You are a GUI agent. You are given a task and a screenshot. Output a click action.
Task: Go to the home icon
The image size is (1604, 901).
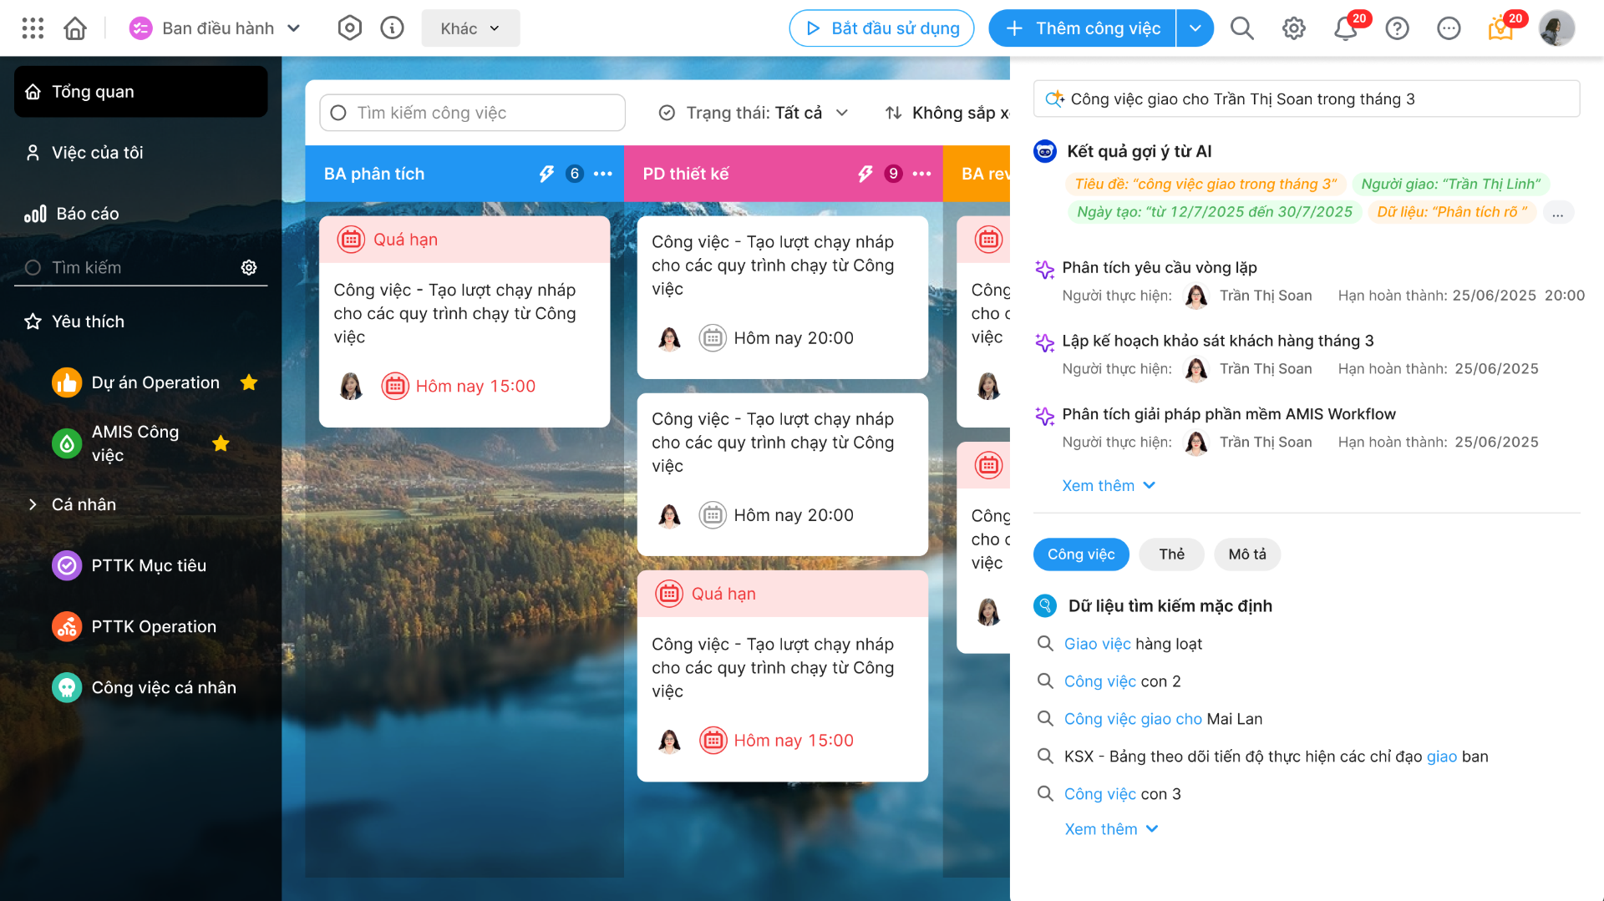coord(75,28)
